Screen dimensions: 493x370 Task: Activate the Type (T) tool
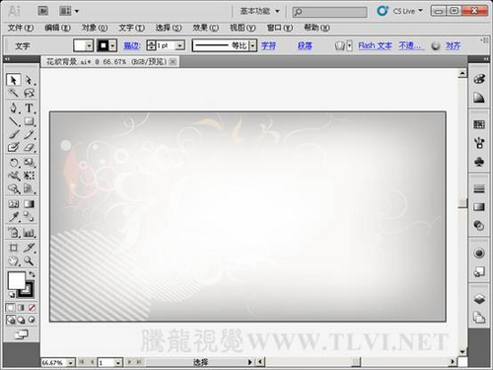pos(29,108)
